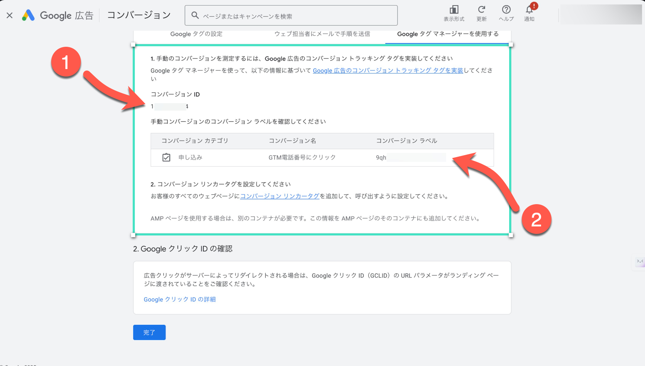Select the Google タグ マネージャーを使用する tab

click(448, 34)
